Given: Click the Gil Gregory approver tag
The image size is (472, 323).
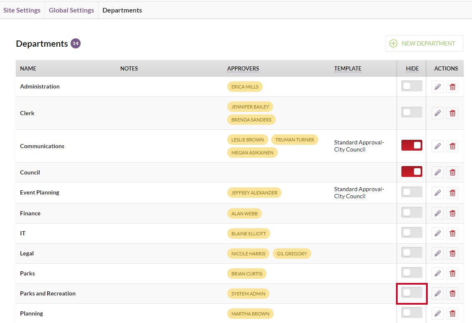Looking at the screenshot, I should coord(292,254).
